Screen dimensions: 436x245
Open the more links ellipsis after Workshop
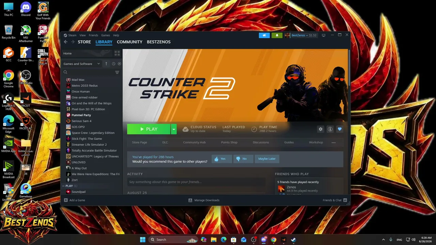(333, 143)
